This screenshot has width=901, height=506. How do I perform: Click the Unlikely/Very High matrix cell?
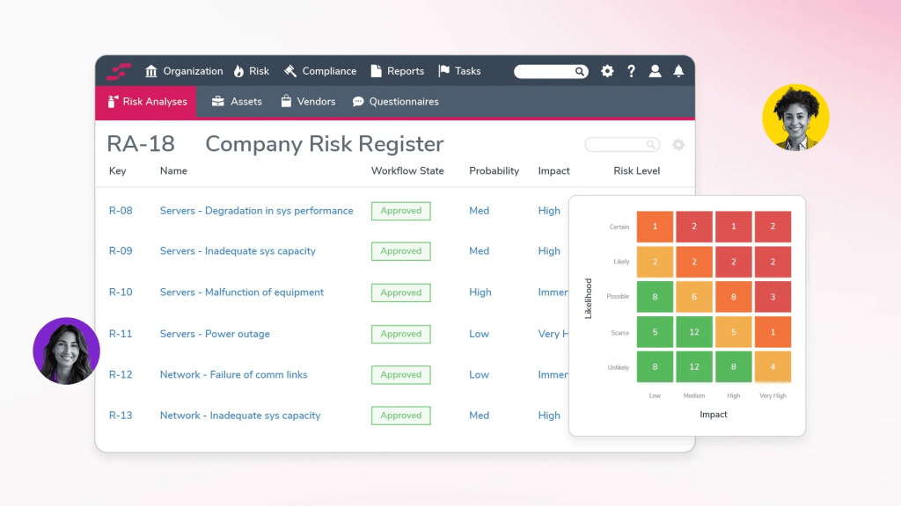pyautogui.click(x=773, y=366)
